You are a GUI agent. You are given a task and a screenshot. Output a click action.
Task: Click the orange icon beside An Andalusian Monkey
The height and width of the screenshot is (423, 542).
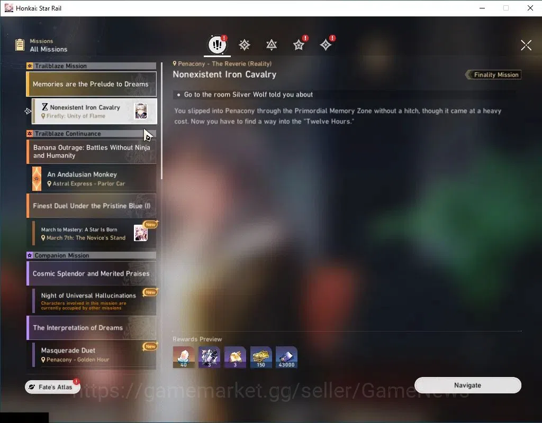[x=37, y=179]
